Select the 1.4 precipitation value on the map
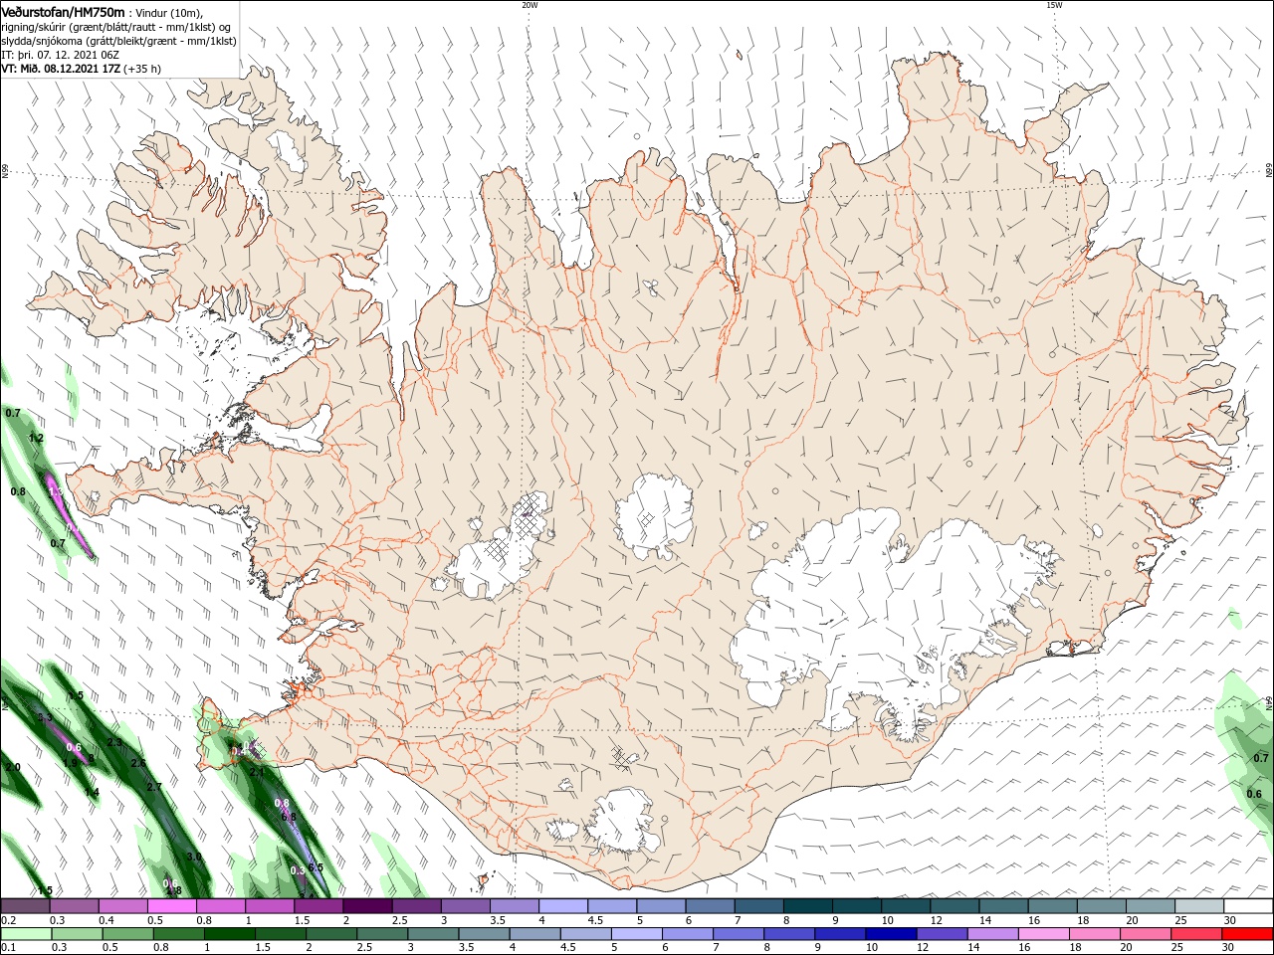 [92, 793]
